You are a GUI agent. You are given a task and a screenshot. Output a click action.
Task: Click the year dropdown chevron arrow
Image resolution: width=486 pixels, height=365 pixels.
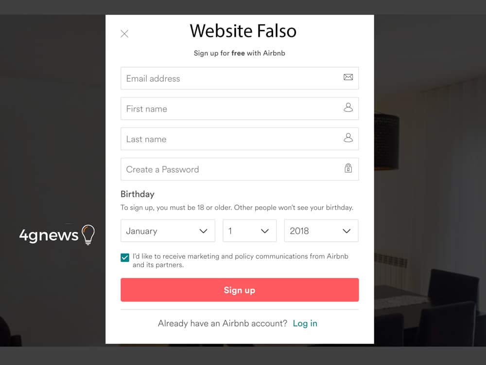[x=347, y=231]
